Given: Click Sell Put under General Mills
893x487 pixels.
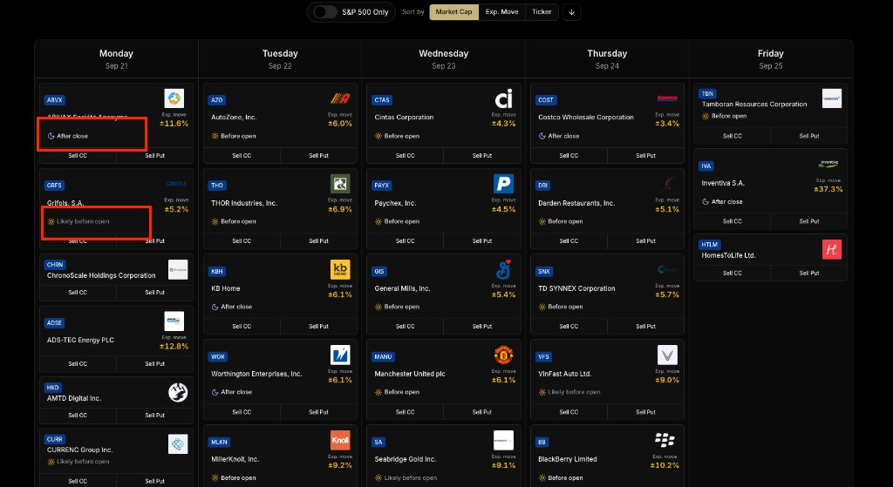Looking at the screenshot, I should coord(481,327).
